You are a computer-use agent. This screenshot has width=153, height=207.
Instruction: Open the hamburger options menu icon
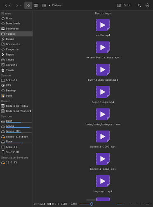[147, 5]
